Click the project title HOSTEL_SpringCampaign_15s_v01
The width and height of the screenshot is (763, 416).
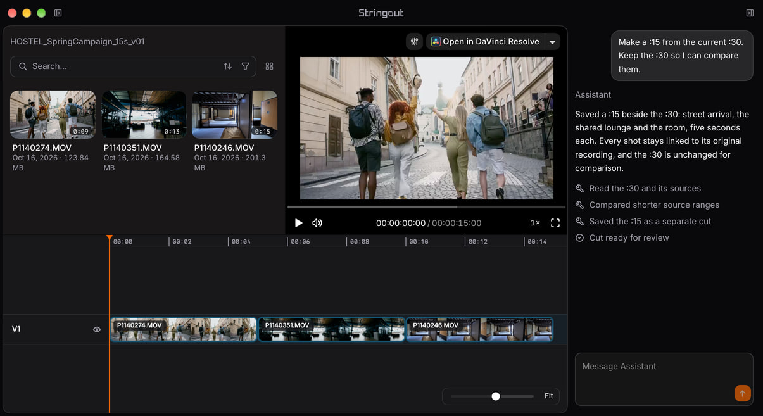pyautogui.click(x=77, y=41)
